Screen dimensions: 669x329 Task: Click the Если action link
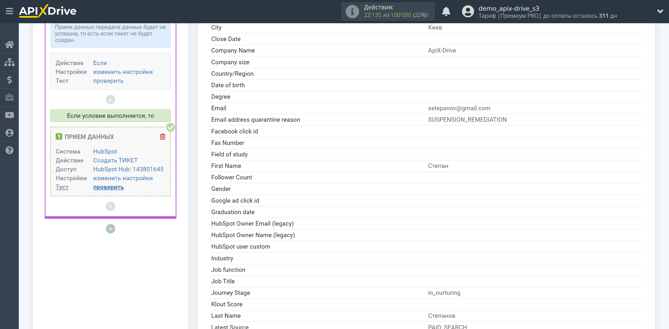pyautogui.click(x=100, y=63)
